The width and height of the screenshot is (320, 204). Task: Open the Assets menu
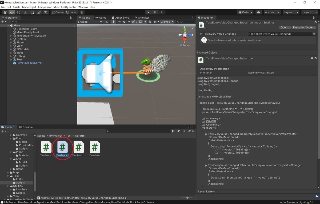16,7
